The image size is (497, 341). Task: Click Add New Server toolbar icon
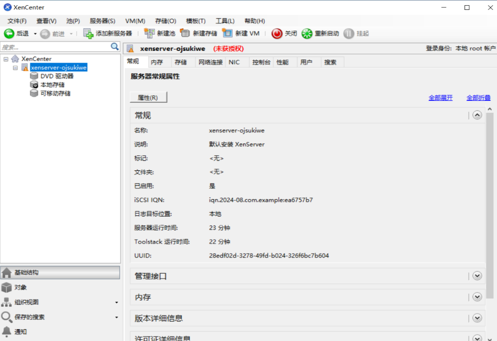pyautogui.click(x=88, y=33)
